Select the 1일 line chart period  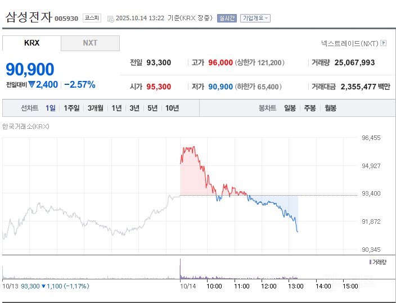pyautogui.click(x=51, y=108)
